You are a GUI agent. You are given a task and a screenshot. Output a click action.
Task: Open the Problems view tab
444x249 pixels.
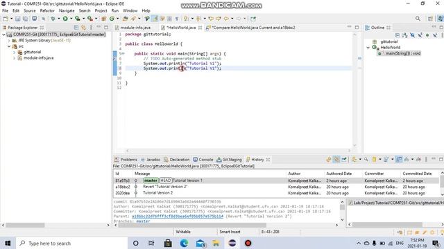(x=126, y=160)
